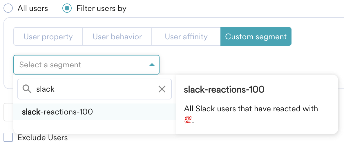Image resolution: width=344 pixels, height=148 pixels.
Task: Click the Filter users by label
Action: [x=101, y=8]
